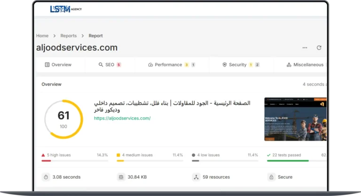Click the refresh report icon

319,48
